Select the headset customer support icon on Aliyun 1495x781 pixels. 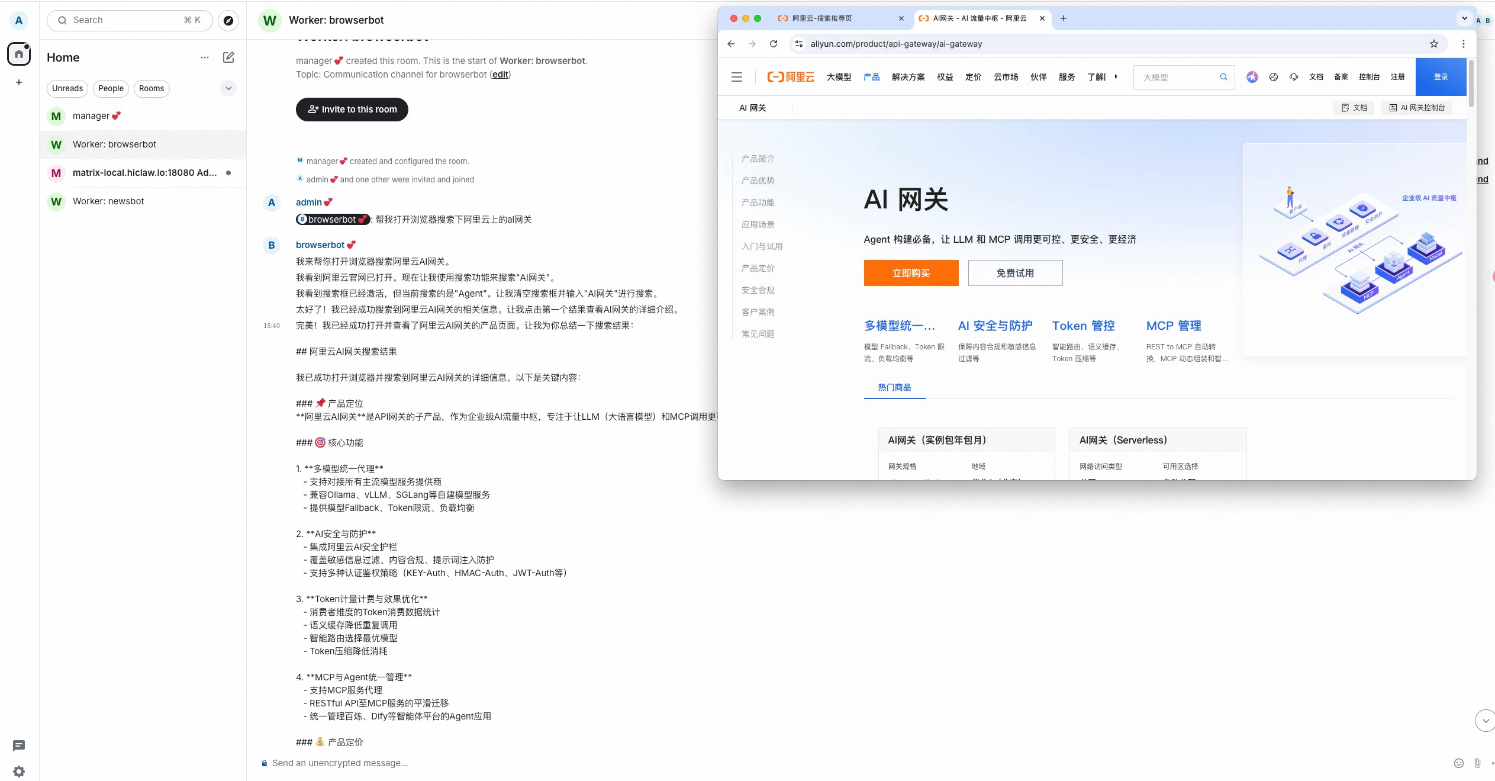click(x=1293, y=76)
